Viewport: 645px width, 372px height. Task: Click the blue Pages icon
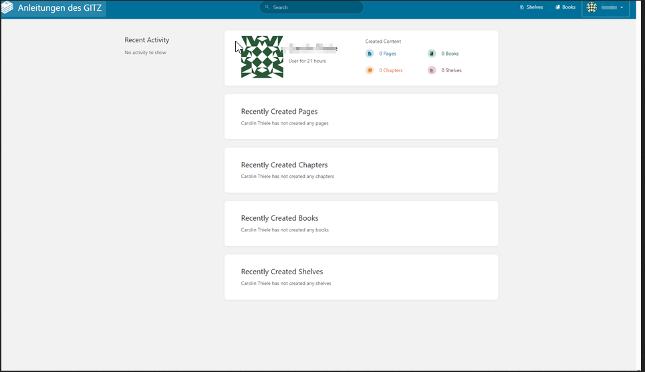coord(370,54)
